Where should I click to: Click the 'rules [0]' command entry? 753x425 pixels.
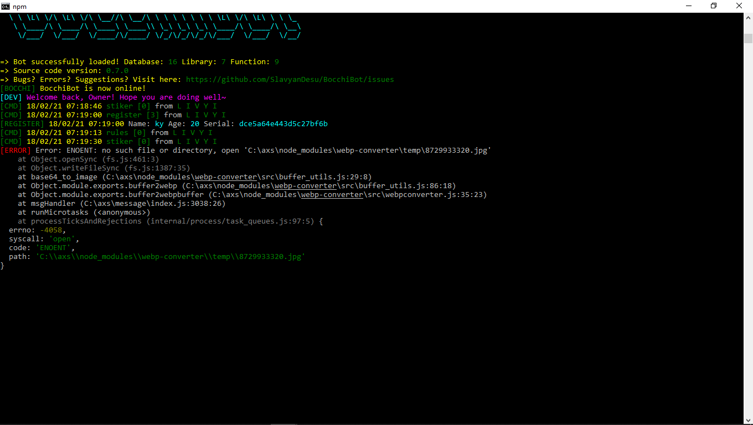(x=126, y=133)
